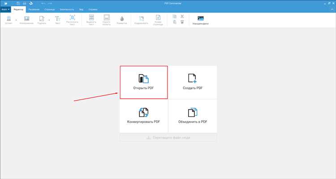Switch to the View ribbon tab

[x=81, y=9]
